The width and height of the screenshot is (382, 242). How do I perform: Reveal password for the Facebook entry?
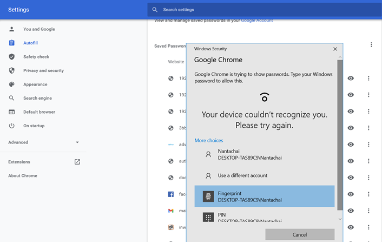tap(351, 194)
